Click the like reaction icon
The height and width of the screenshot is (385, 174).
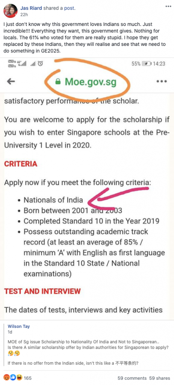pos(13,377)
